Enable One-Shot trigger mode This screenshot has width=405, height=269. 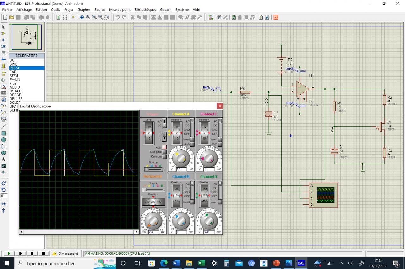tap(164, 152)
